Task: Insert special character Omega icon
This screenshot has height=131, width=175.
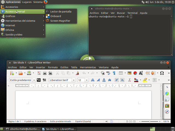Action: [x=162, y=73]
